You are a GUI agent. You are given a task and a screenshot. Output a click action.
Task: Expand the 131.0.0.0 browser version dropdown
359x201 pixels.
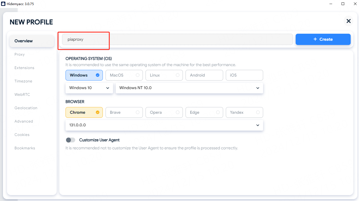pos(164,125)
